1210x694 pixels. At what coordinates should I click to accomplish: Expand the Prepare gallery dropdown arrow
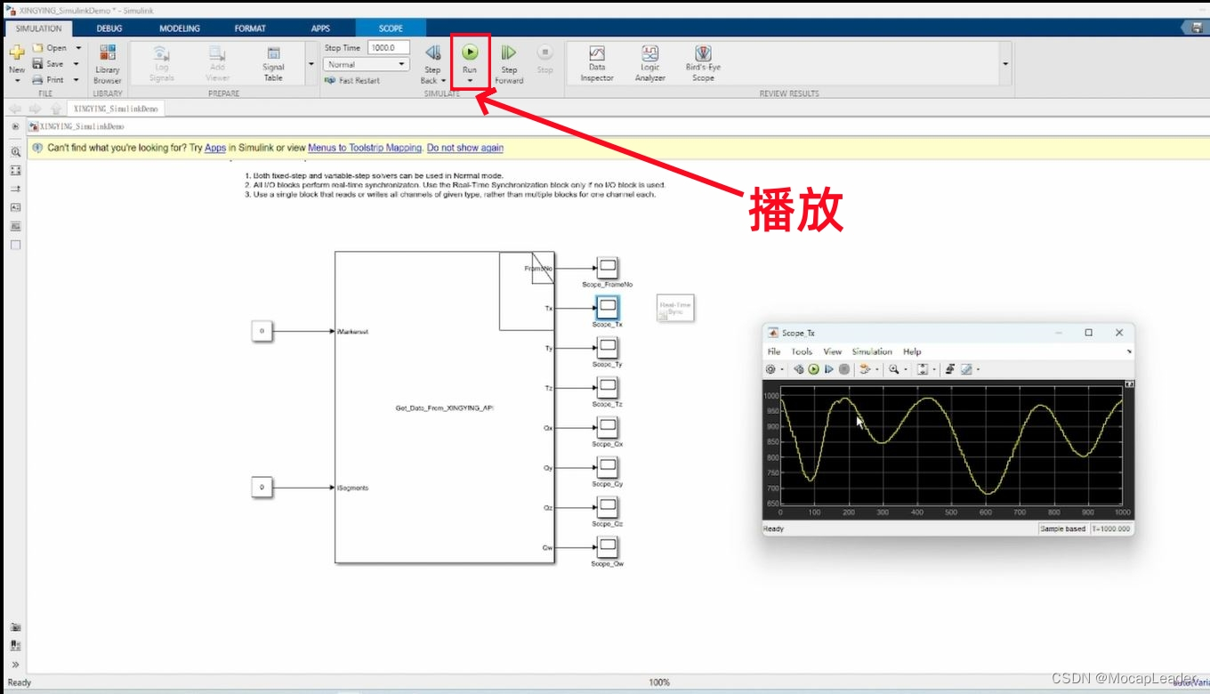(311, 64)
